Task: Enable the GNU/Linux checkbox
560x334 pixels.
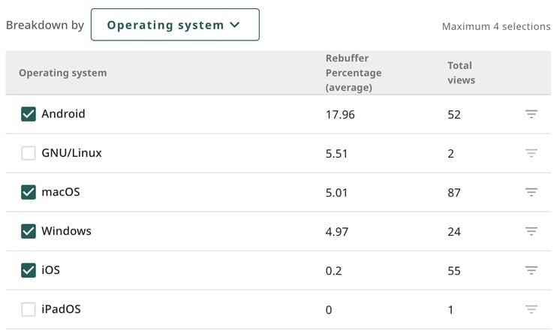Action: point(29,153)
